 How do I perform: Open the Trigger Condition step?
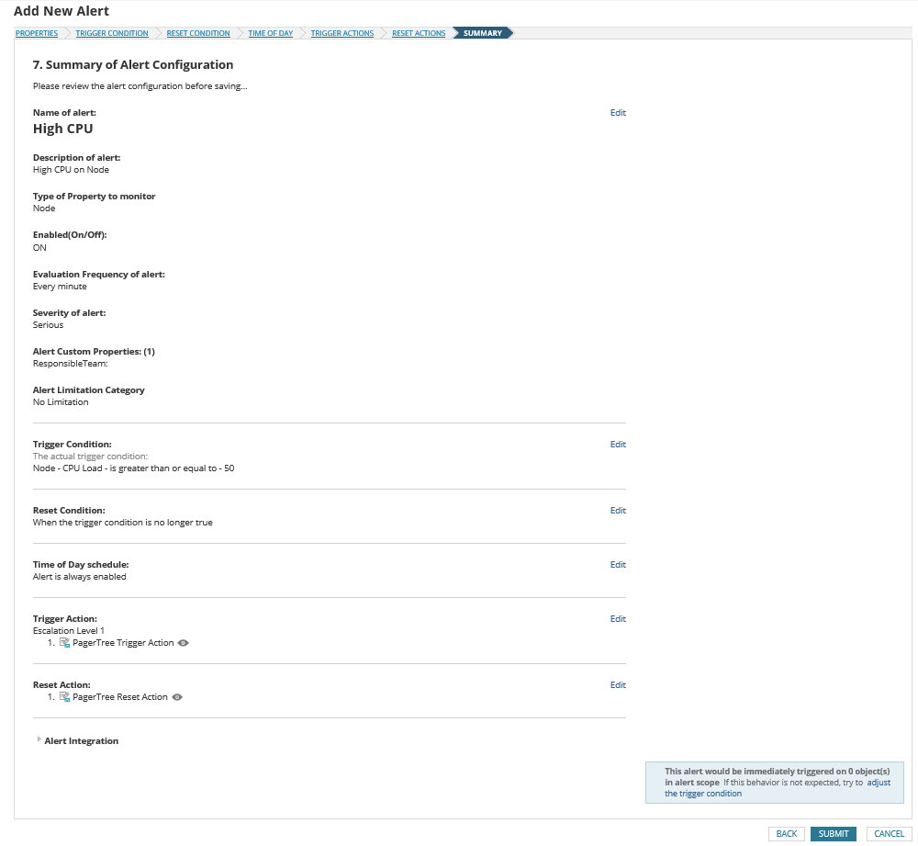[112, 34]
